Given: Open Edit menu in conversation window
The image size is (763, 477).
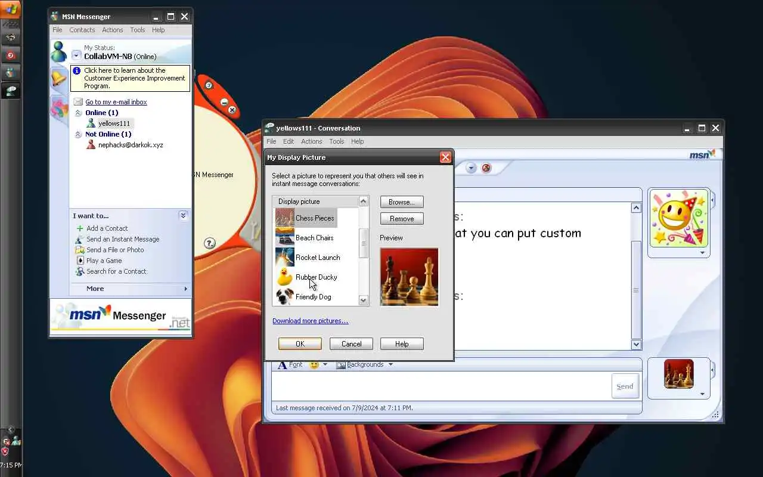Looking at the screenshot, I should [x=289, y=141].
